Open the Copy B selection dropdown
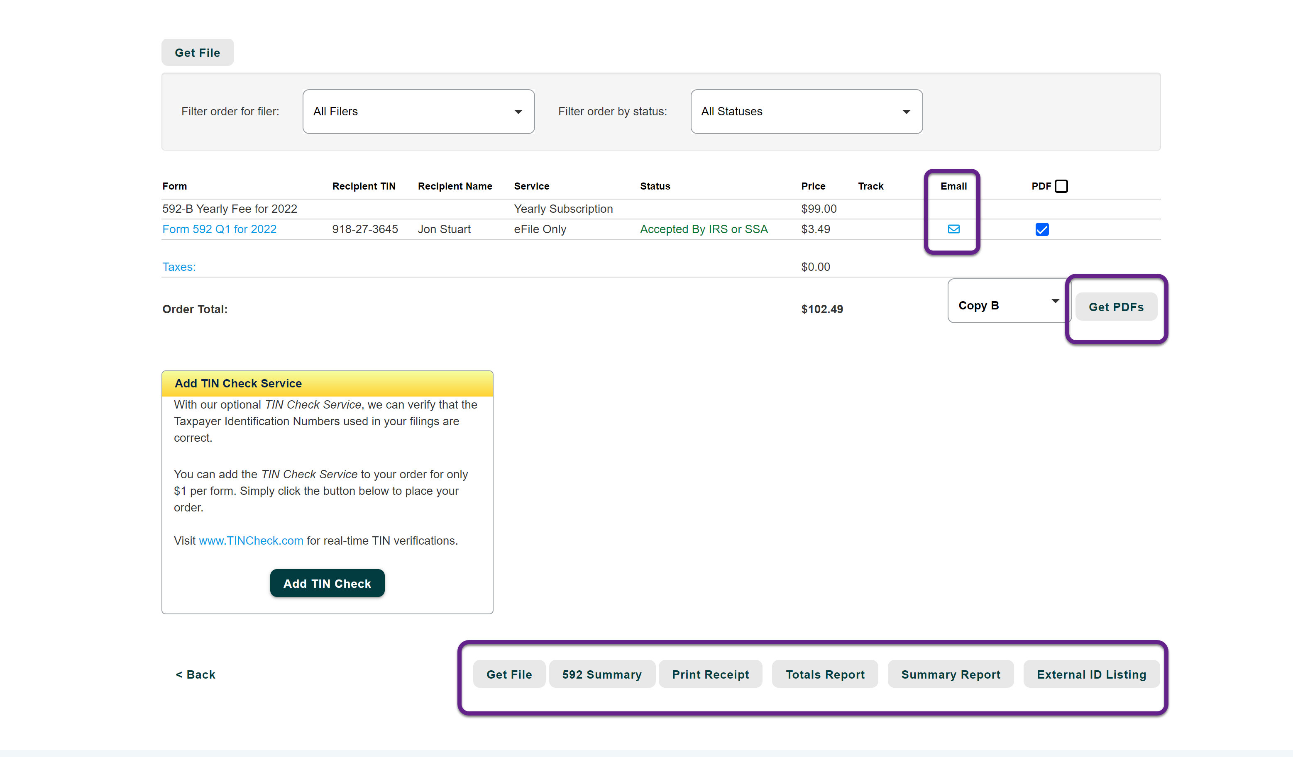This screenshot has height=757, width=1293. tap(1008, 304)
